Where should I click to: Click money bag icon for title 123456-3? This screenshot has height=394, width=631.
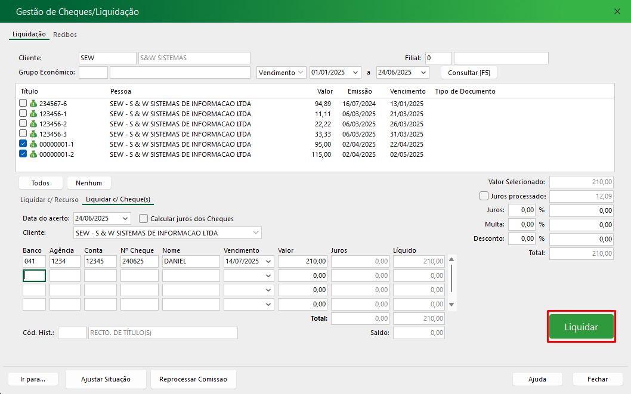pos(33,134)
